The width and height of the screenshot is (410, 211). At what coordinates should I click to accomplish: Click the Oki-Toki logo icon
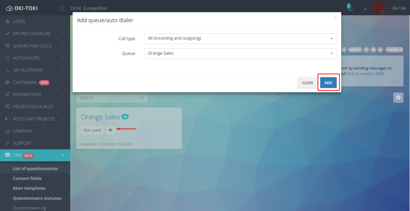(x=9, y=8)
